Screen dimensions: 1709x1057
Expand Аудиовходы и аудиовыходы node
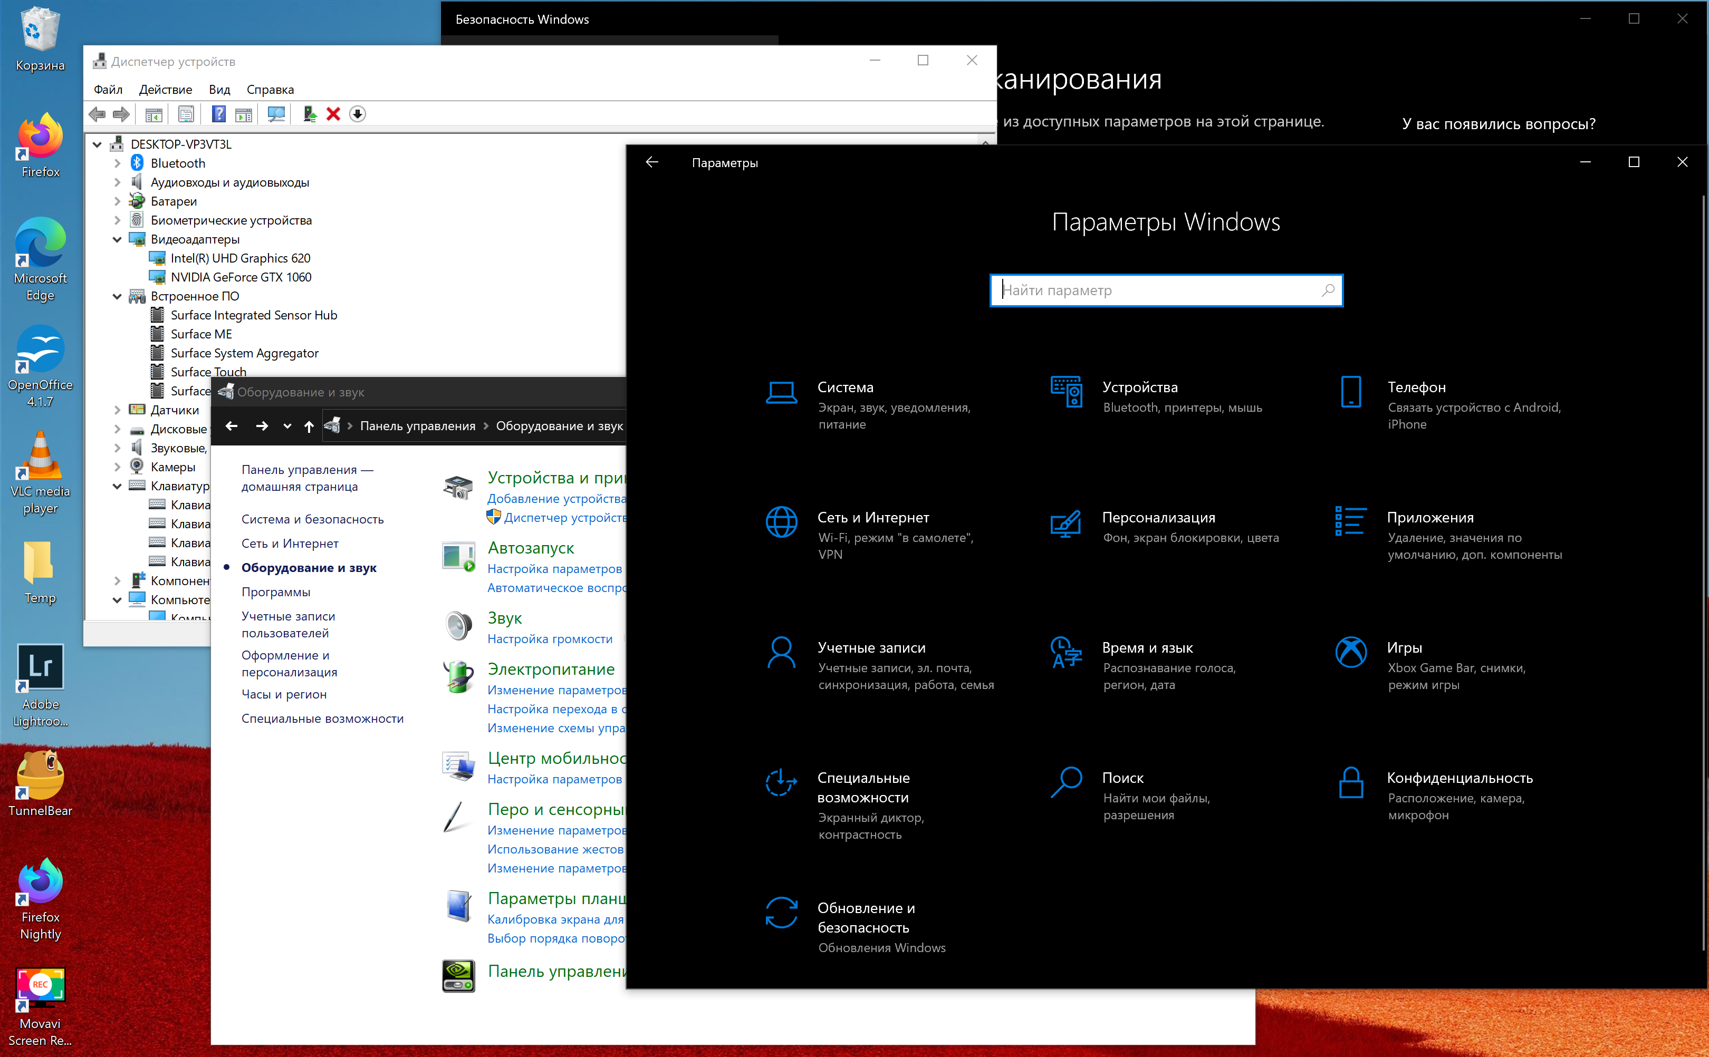118,182
